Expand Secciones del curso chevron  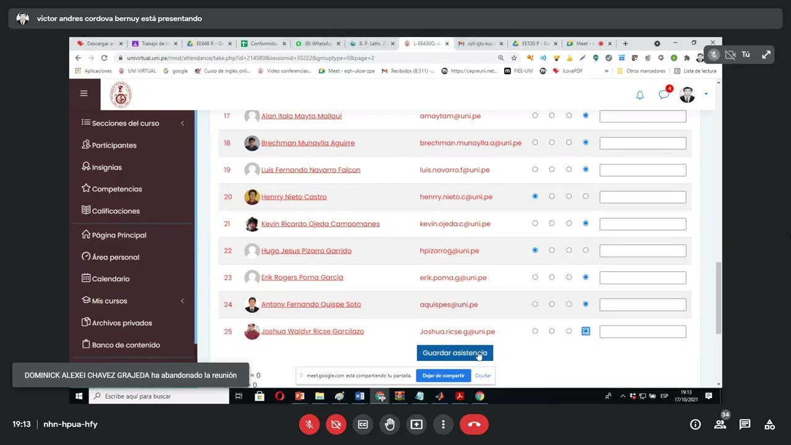(x=182, y=124)
